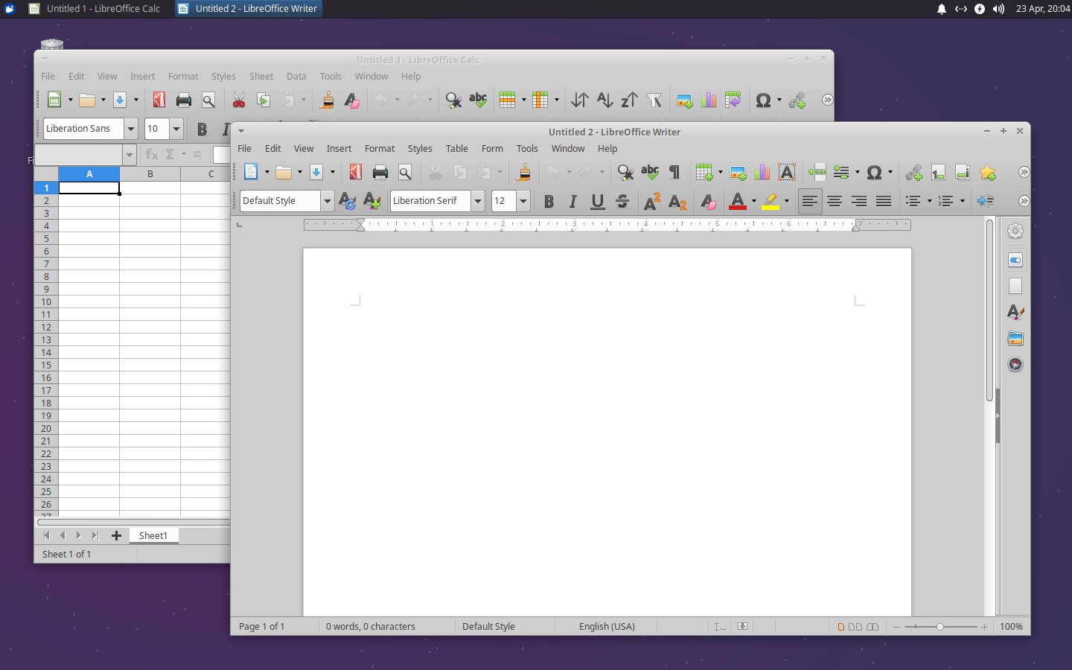1072x670 pixels.
Task: Open Find and Replace
Action: [x=625, y=172]
